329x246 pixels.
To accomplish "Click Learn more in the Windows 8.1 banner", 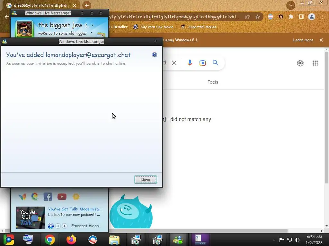I will tap(303, 40).
